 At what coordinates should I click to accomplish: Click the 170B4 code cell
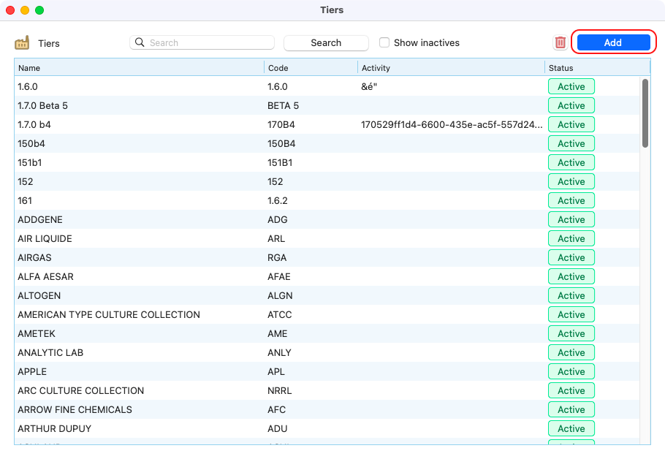coord(281,125)
